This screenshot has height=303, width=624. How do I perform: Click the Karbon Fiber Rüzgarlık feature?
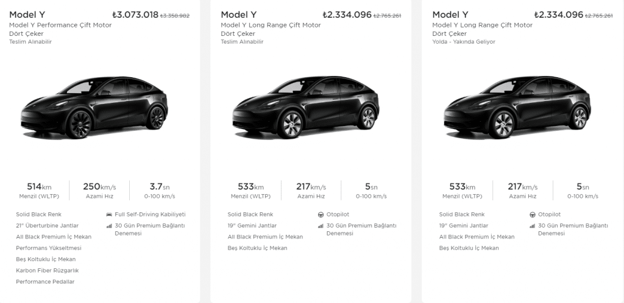pos(48,270)
